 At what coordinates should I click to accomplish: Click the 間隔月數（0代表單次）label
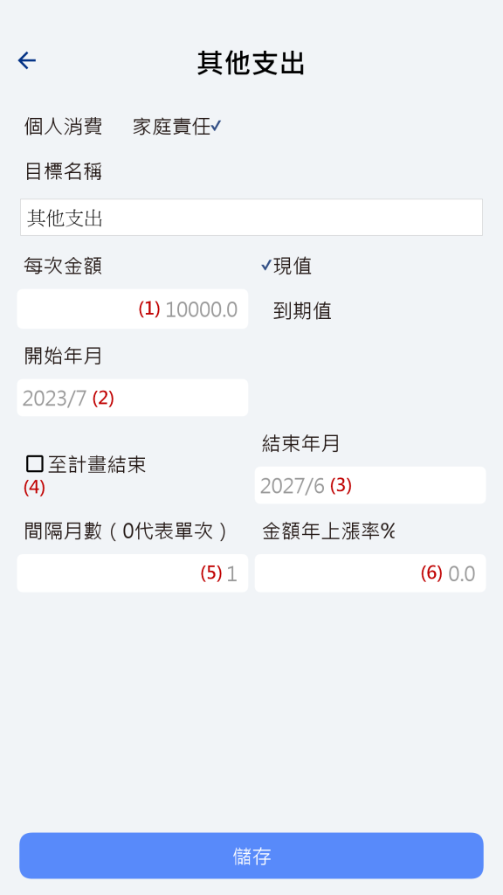pos(126,531)
